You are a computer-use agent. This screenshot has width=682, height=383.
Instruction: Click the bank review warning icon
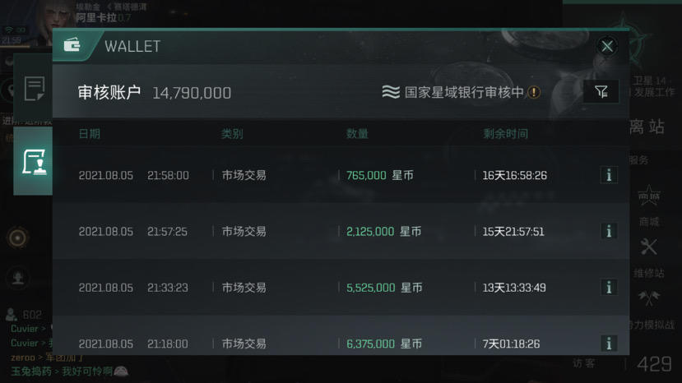click(534, 92)
